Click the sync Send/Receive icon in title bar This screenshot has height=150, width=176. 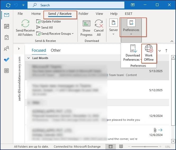[x=8, y=5]
